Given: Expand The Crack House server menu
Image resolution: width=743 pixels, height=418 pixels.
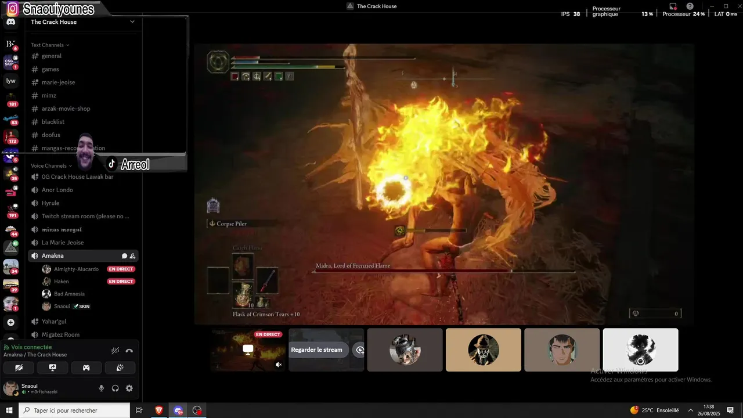Looking at the screenshot, I should 82,21.
